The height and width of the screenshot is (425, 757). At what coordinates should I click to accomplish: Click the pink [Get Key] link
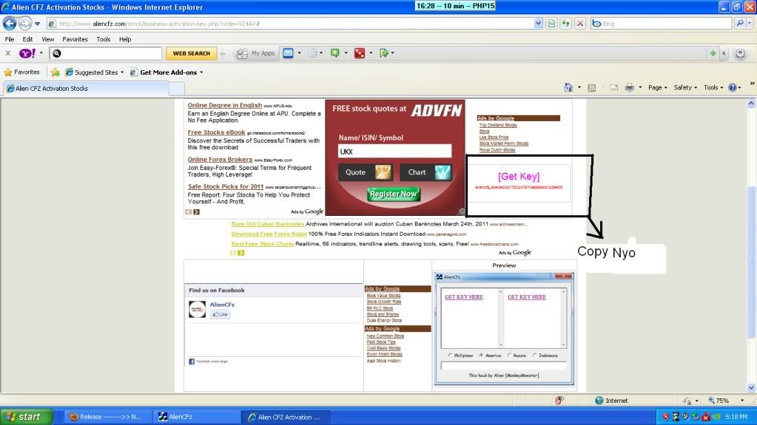pyautogui.click(x=519, y=177)
